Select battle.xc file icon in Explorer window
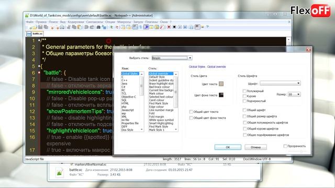Image resolution: width=335 pixels, height=188 pixels. click(60, 172)
